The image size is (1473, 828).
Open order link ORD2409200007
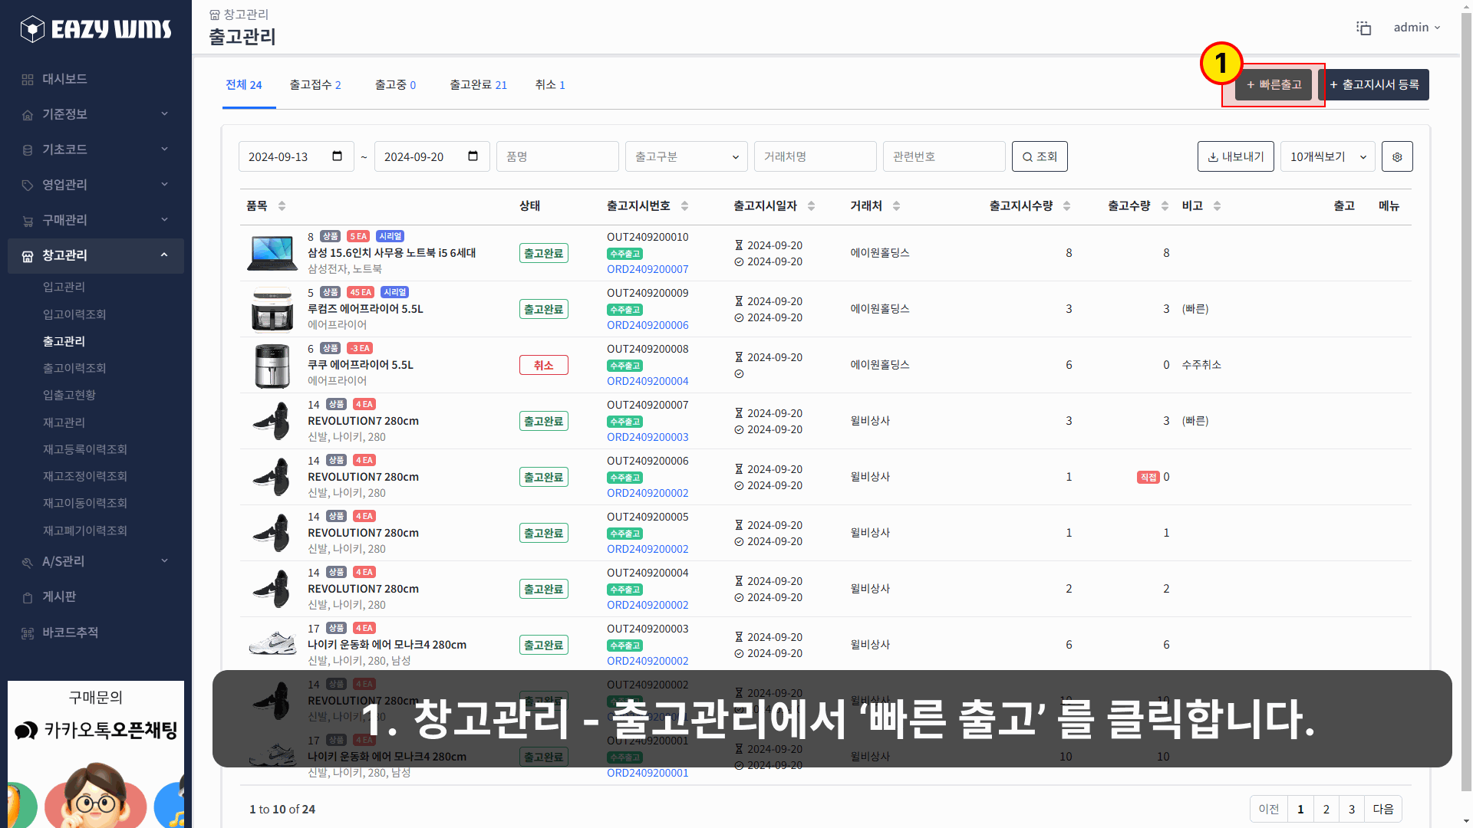[x=648, y=269]
